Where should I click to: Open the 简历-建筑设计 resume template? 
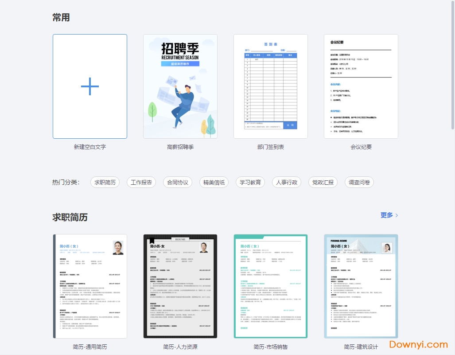point(361,286)
